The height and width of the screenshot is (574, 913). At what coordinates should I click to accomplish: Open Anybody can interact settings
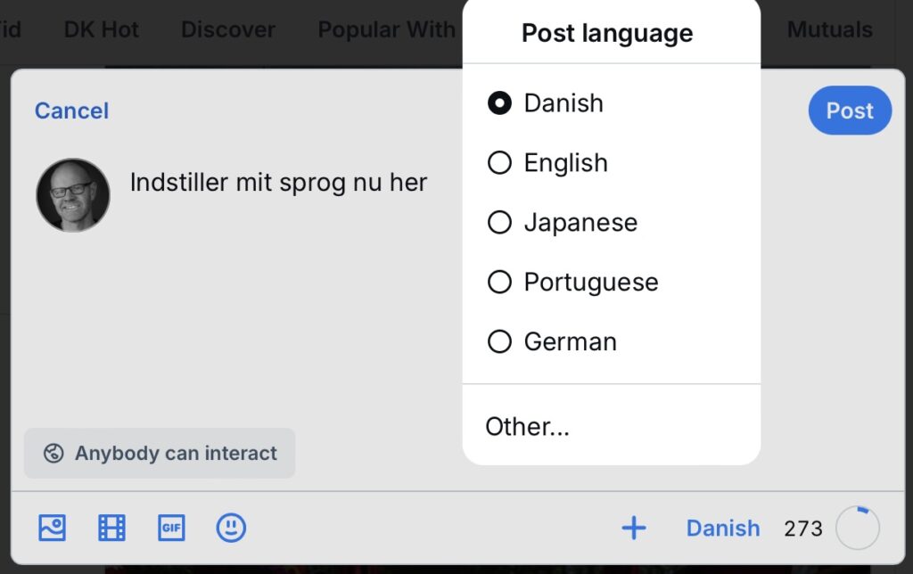point(160,453)
